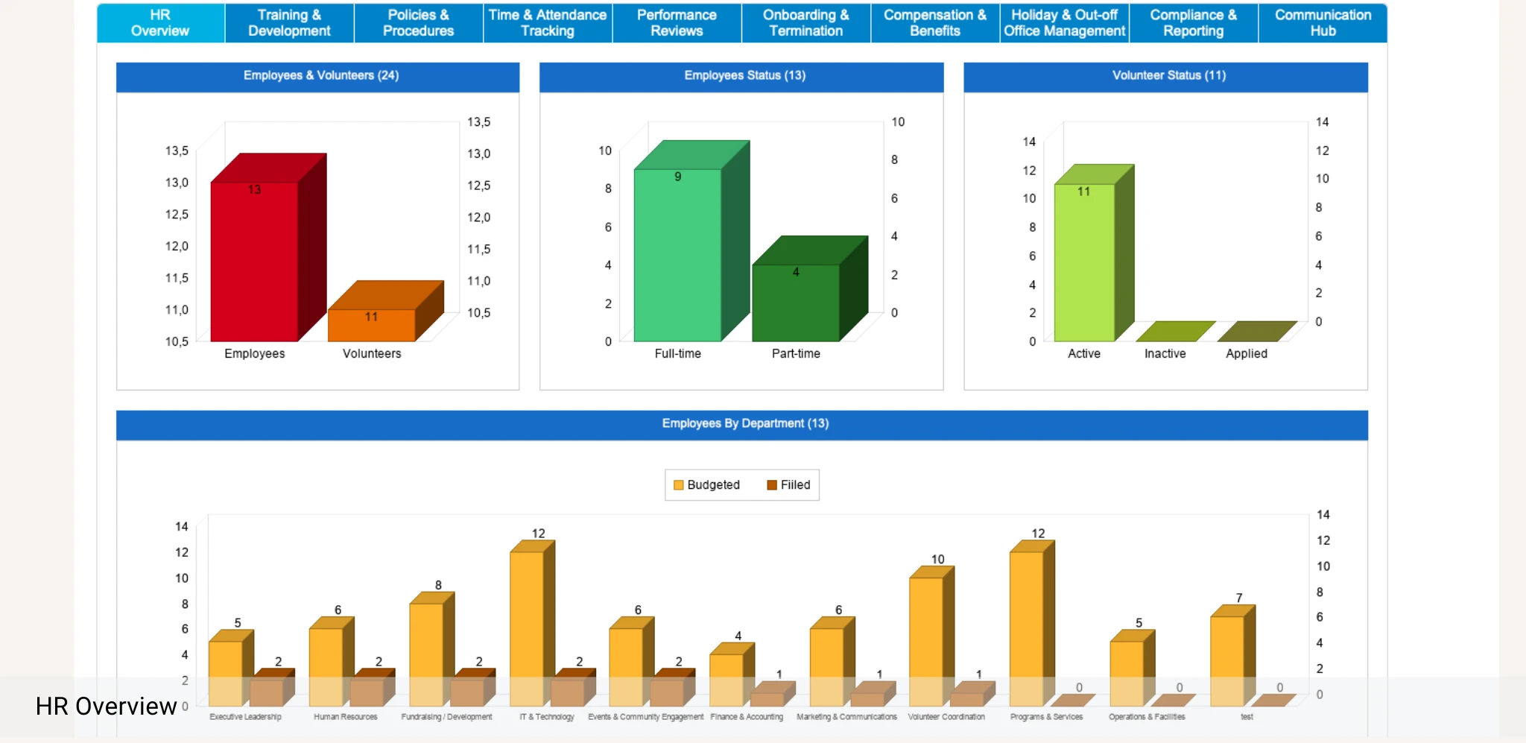Viewport: 1526px width, 743px height.
Task: Open the Communication Hub tab
Action: 1323,23
